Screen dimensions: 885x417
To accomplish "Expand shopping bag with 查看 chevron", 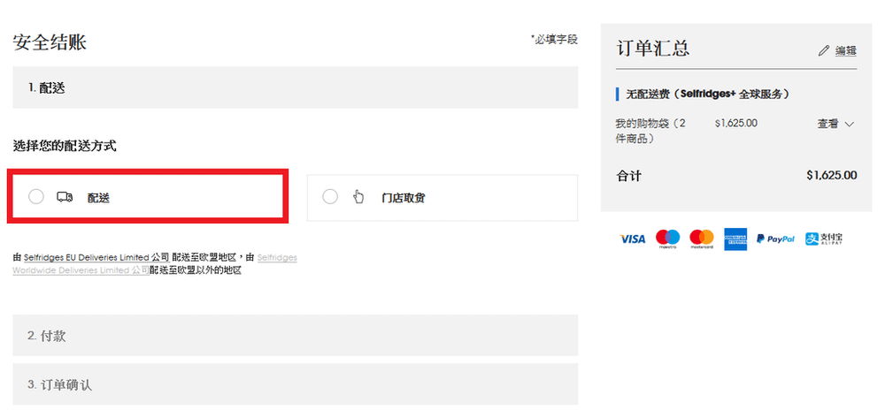I will tap(849, 124).
